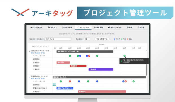Click the dark 日本橋 B社オフィス PJ bar
This screenshot has height=102, width=175.
99,77
